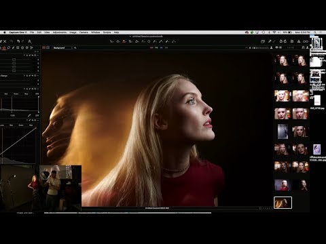The width and height of the screenshot is (326, 244).
Task: Select the thumbnail of person in red shirt
Action: point(283,185)
